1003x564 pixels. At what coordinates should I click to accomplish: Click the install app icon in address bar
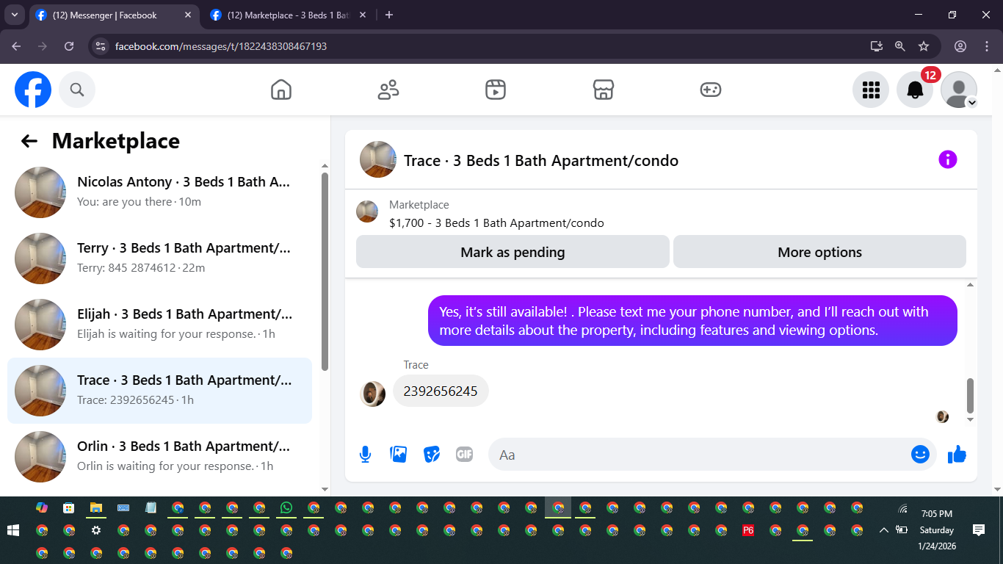(877, 46)
